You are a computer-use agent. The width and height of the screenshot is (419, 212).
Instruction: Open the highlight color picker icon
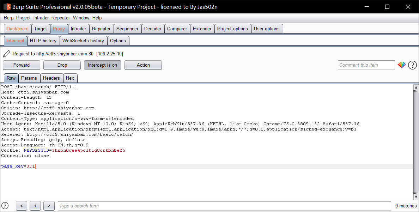pyautogui.click(x=402, y=65)
